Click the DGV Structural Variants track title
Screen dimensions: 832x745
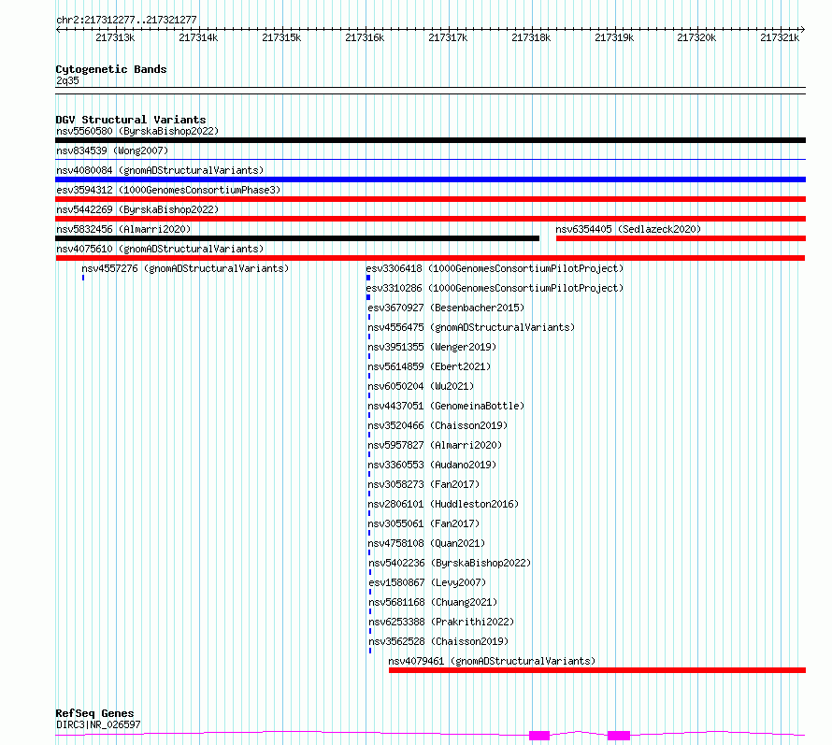click(x=131, y=120)
